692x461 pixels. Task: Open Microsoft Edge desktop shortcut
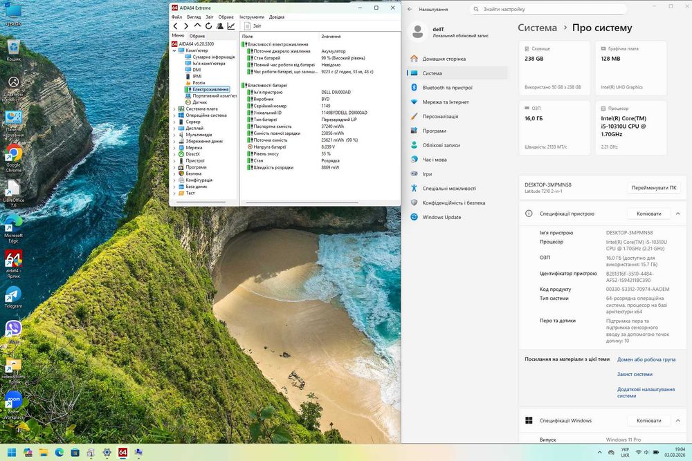coord(13,228)
